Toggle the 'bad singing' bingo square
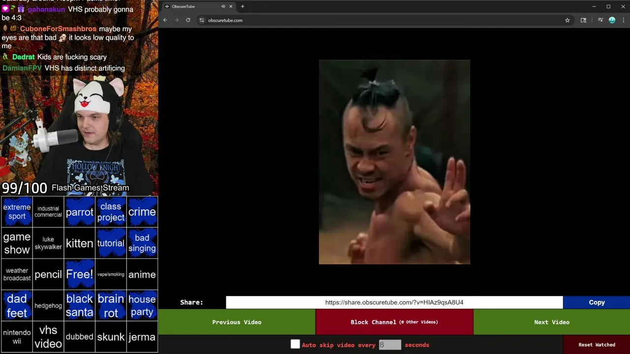This screenshot has height=354, width=630. [142, 243]
